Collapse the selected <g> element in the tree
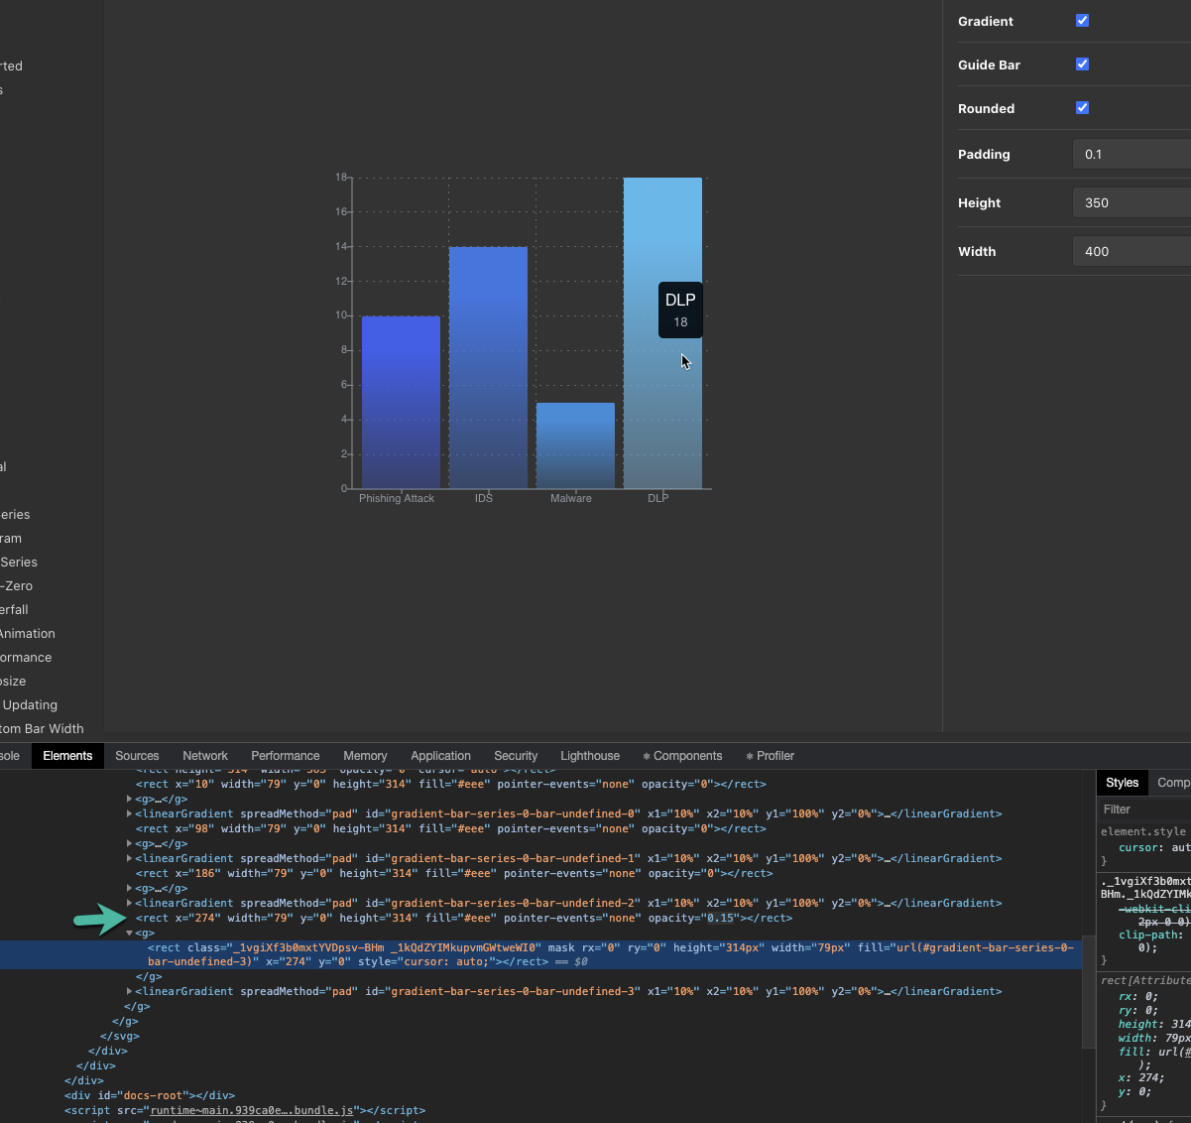Viewport: 1191px width, 1123px height. 128,933
